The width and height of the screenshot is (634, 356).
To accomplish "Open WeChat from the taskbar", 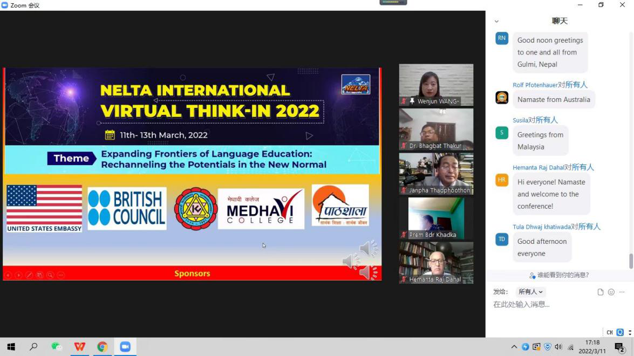I will point(57,347).
